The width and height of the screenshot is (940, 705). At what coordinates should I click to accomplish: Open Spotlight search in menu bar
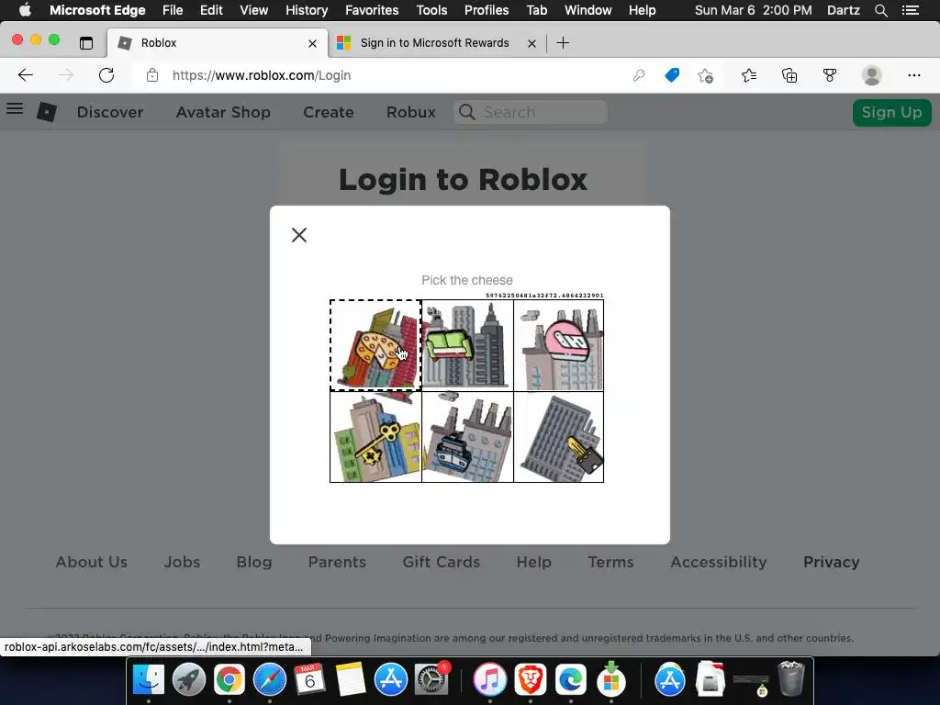pos(880,10)
